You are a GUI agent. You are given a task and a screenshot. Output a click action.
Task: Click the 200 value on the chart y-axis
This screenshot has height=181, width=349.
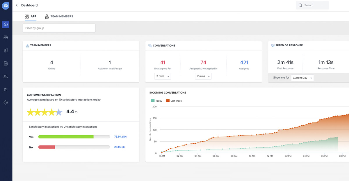154,107
